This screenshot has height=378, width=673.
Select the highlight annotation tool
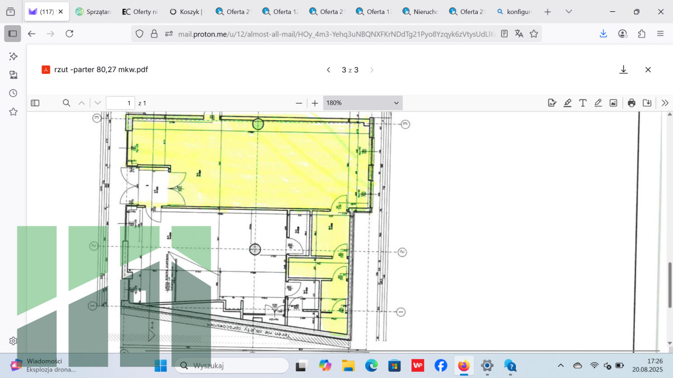pos(568,103)
